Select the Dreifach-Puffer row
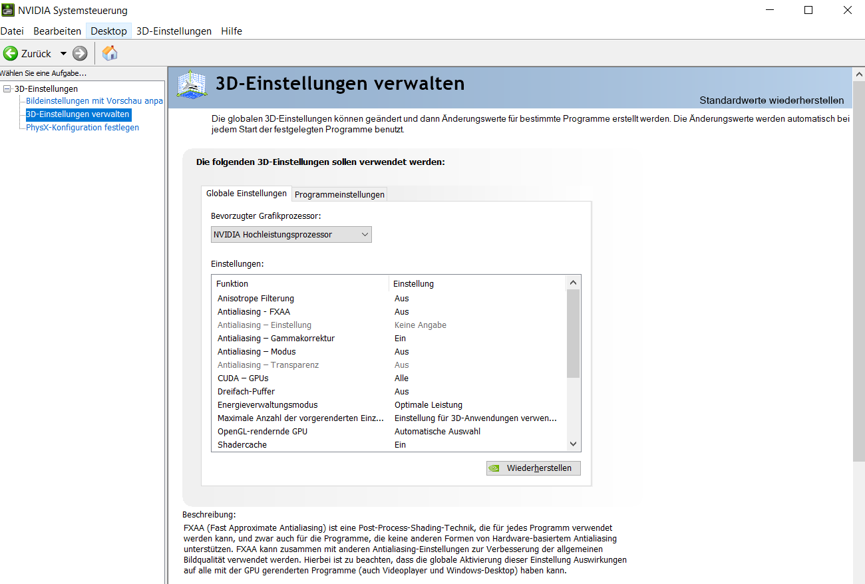This screenshot has width=865, height=584. [x=389, y=392]
